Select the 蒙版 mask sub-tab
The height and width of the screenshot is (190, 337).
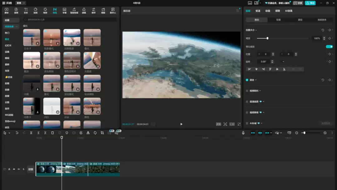tap(300, 20)
